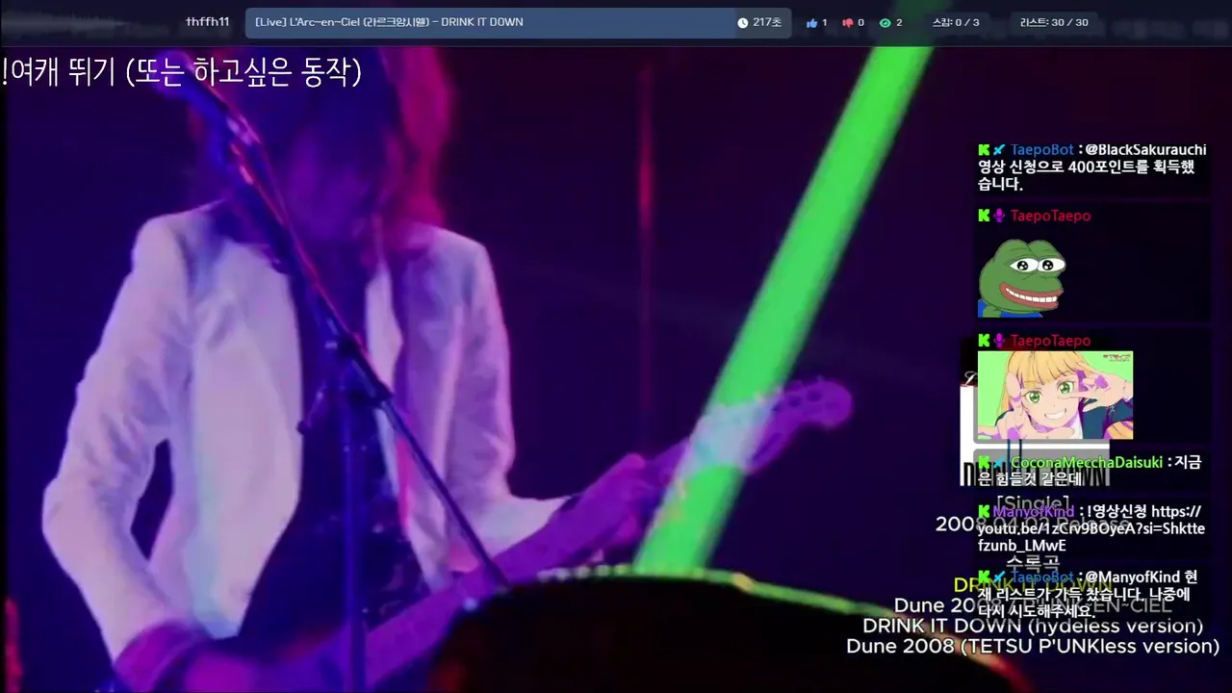Click the red thumbs-down dislike icon
1232x693 pixels.
[847, 23]
